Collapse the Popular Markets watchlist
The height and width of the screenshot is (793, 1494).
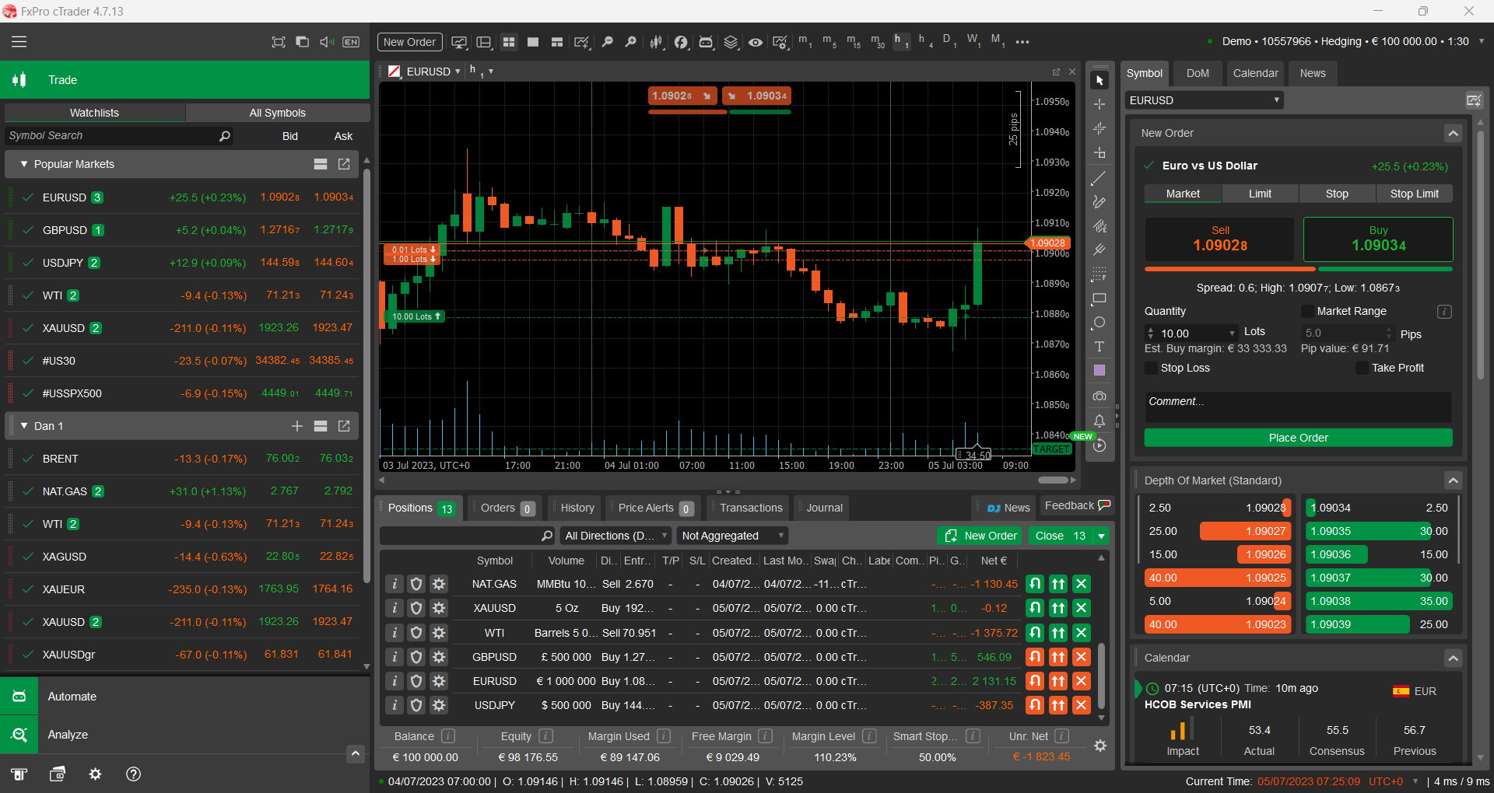coord(24,164)
